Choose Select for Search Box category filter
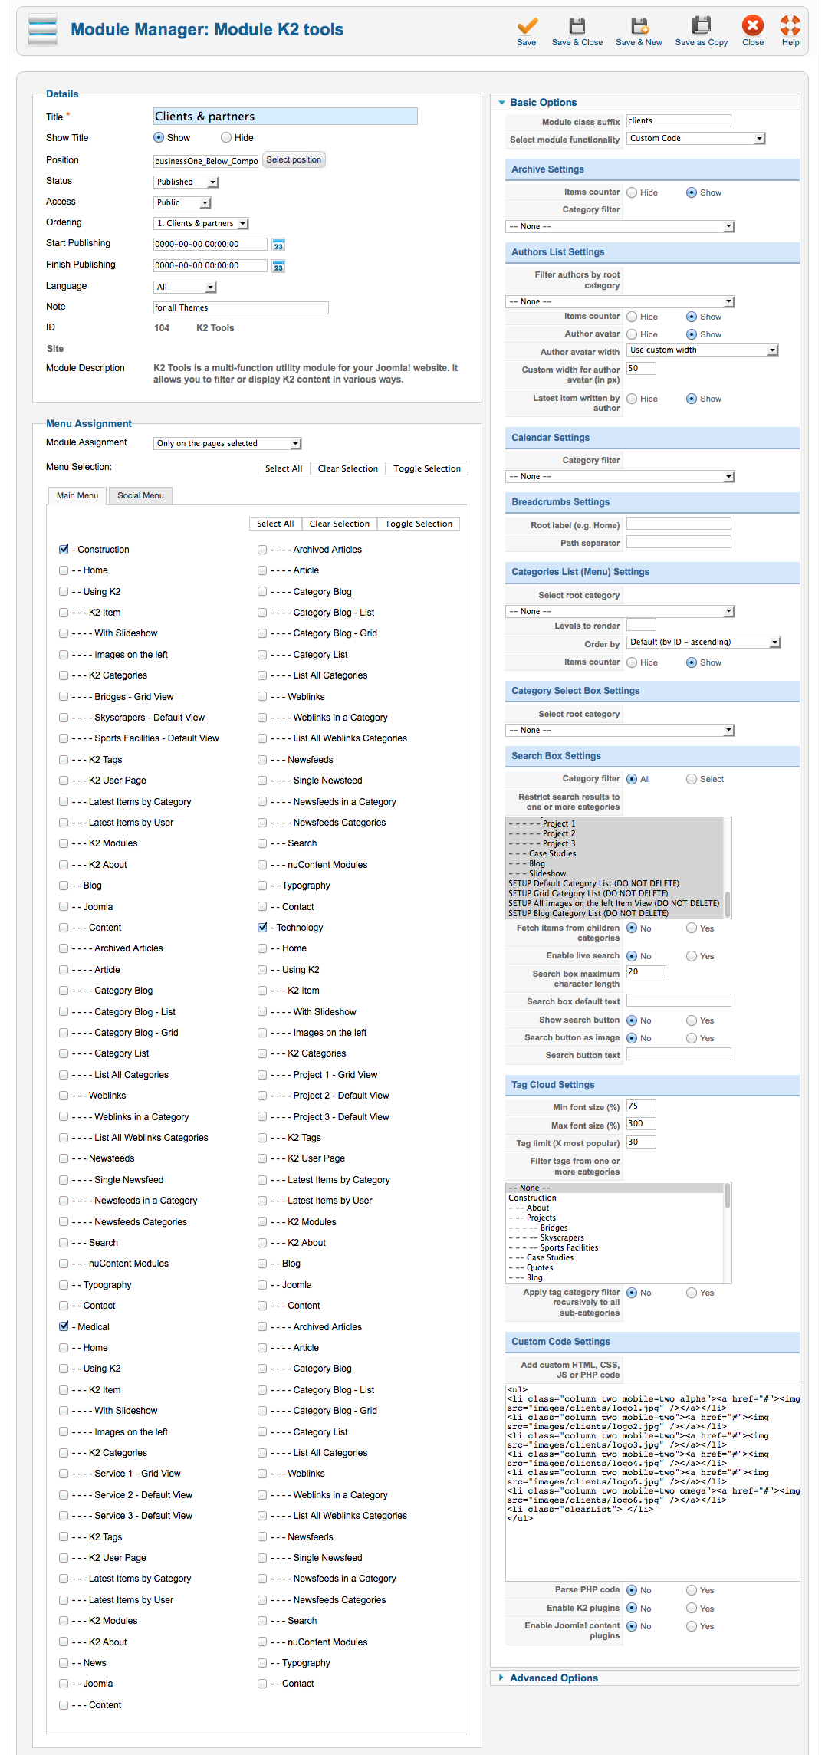 click(692, 779)
